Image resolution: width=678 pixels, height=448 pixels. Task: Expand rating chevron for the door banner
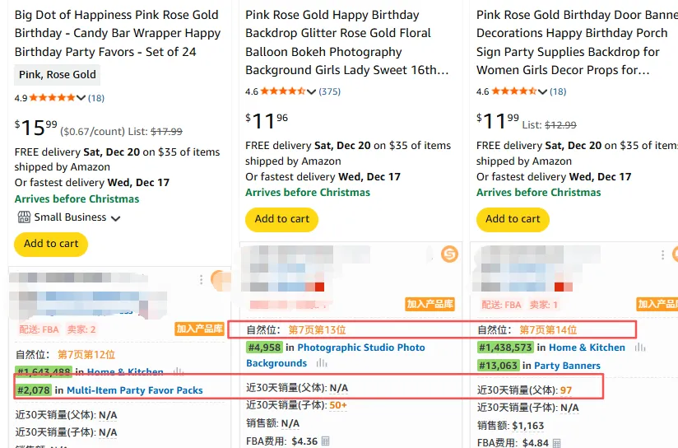click(542, 91)
